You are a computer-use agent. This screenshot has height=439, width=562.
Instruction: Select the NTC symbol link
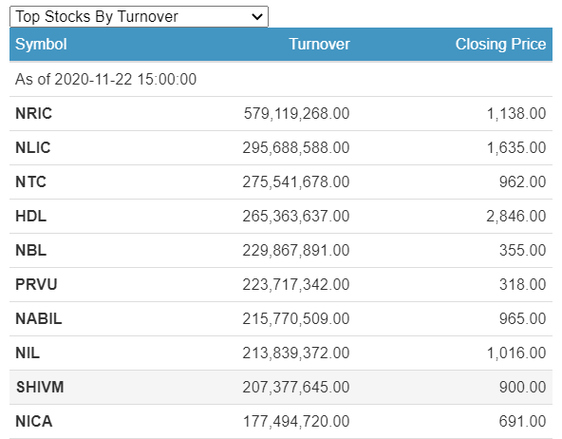tap(30, 181)
